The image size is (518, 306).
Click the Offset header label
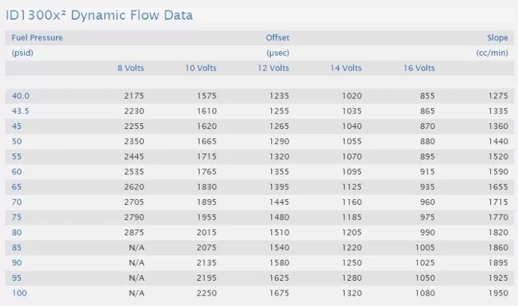click(x=278, y=38)
